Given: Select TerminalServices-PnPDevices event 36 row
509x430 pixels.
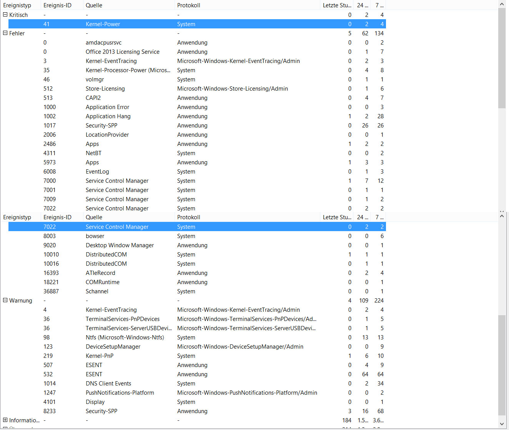Looking at the screenshot, I should (197, 319).
